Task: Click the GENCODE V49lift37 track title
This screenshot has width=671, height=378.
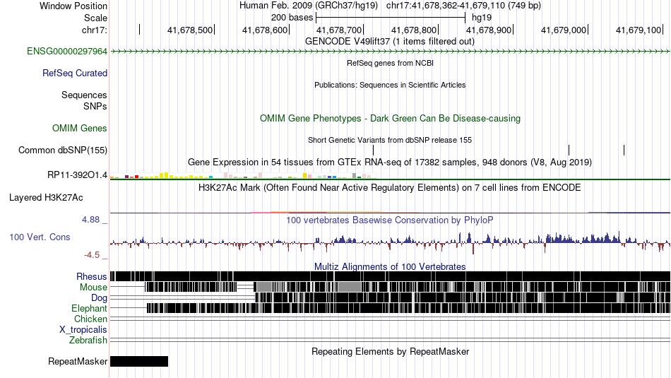Action: click(x=390, y=42)
